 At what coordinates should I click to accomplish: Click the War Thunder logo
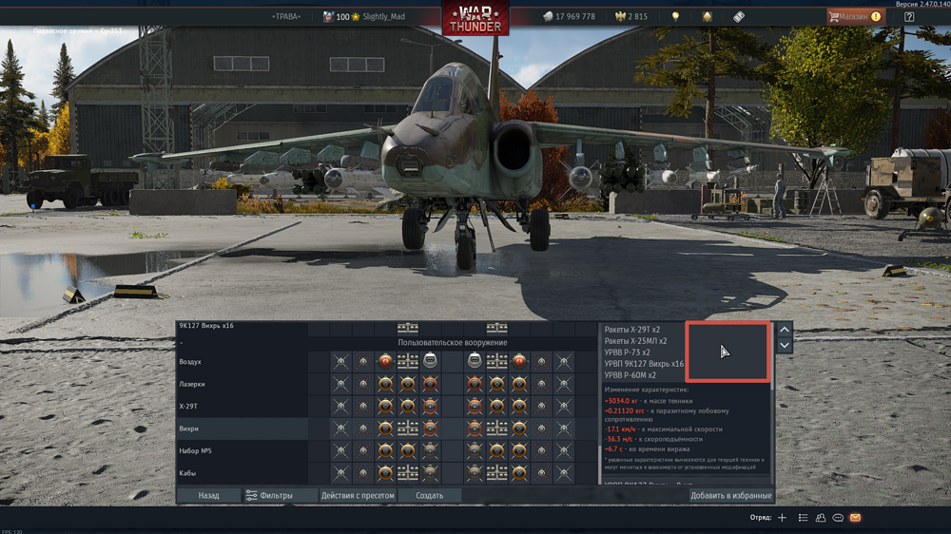point(475,17)
